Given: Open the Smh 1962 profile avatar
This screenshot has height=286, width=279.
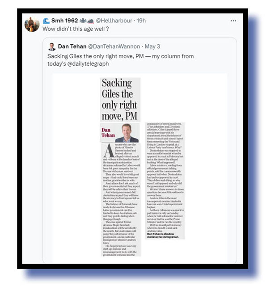Looking at the screenshot, I should [x=32, y=25].
